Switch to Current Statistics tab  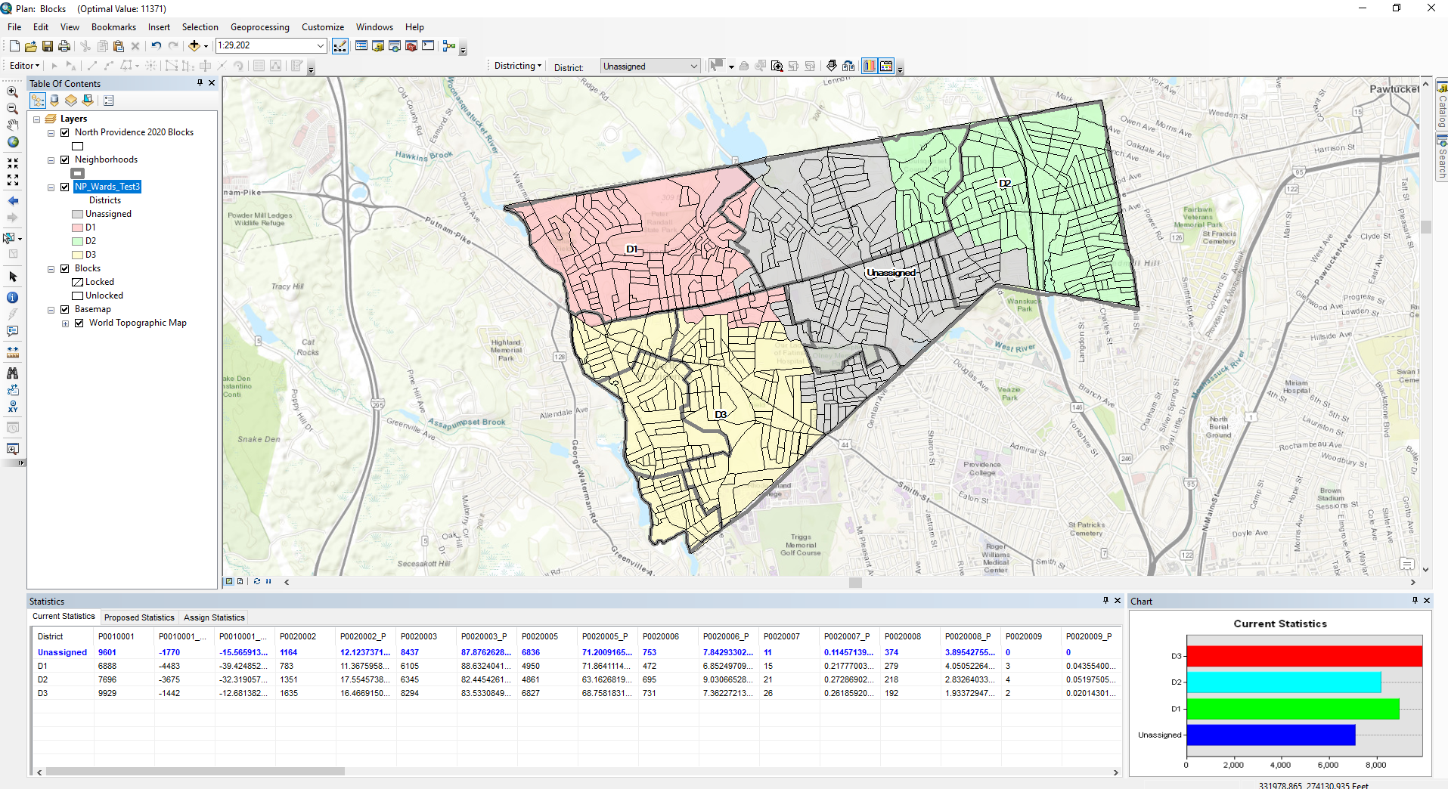click(x=64, y=617)
